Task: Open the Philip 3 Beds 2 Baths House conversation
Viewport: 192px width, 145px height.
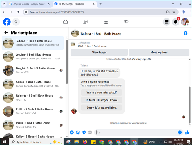Action: [33, 111]
